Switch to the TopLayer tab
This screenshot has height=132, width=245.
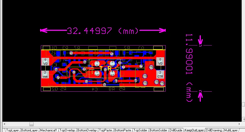pyautogui.click(x=12, y=130)
